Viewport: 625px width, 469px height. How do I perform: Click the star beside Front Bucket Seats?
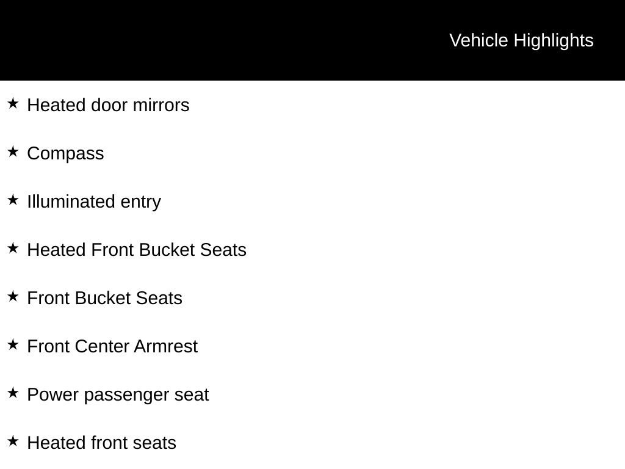coord(13,296)
